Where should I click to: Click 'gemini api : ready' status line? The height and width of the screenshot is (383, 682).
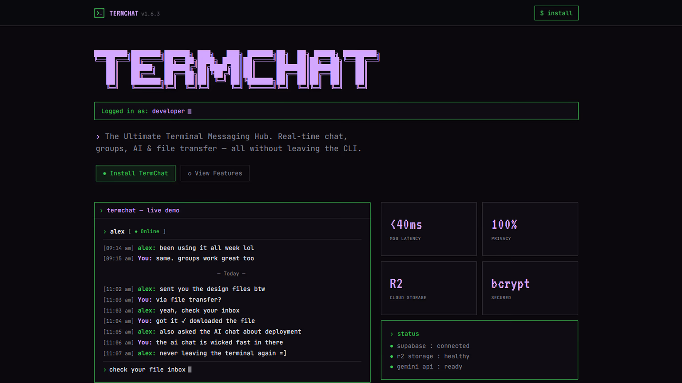pos(426,367)
